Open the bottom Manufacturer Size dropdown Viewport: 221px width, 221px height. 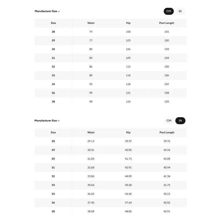tap(47, 121)
